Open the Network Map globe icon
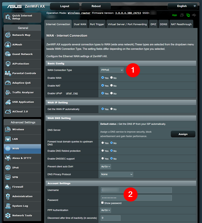 pyautogui.click(x=8, y=35)
